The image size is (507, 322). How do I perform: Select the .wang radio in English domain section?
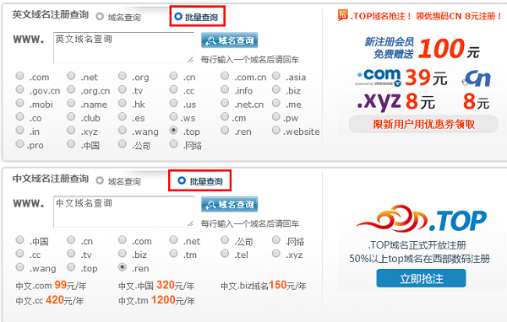point(123,130)
